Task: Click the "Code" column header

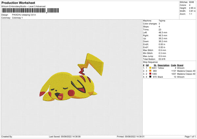Action: tap(173, 65)
